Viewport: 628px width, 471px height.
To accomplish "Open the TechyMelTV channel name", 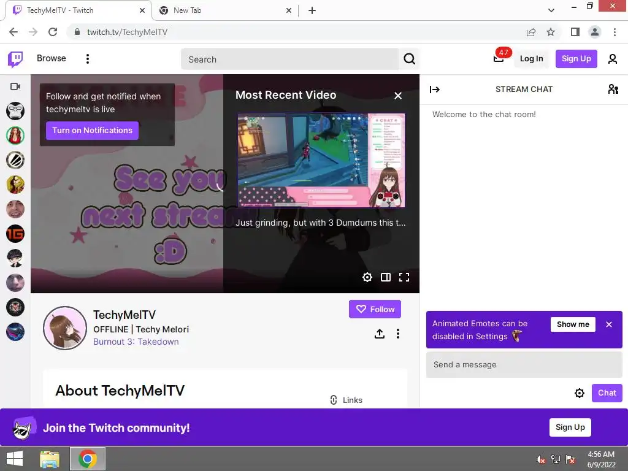I will click(x=124, y=315).
